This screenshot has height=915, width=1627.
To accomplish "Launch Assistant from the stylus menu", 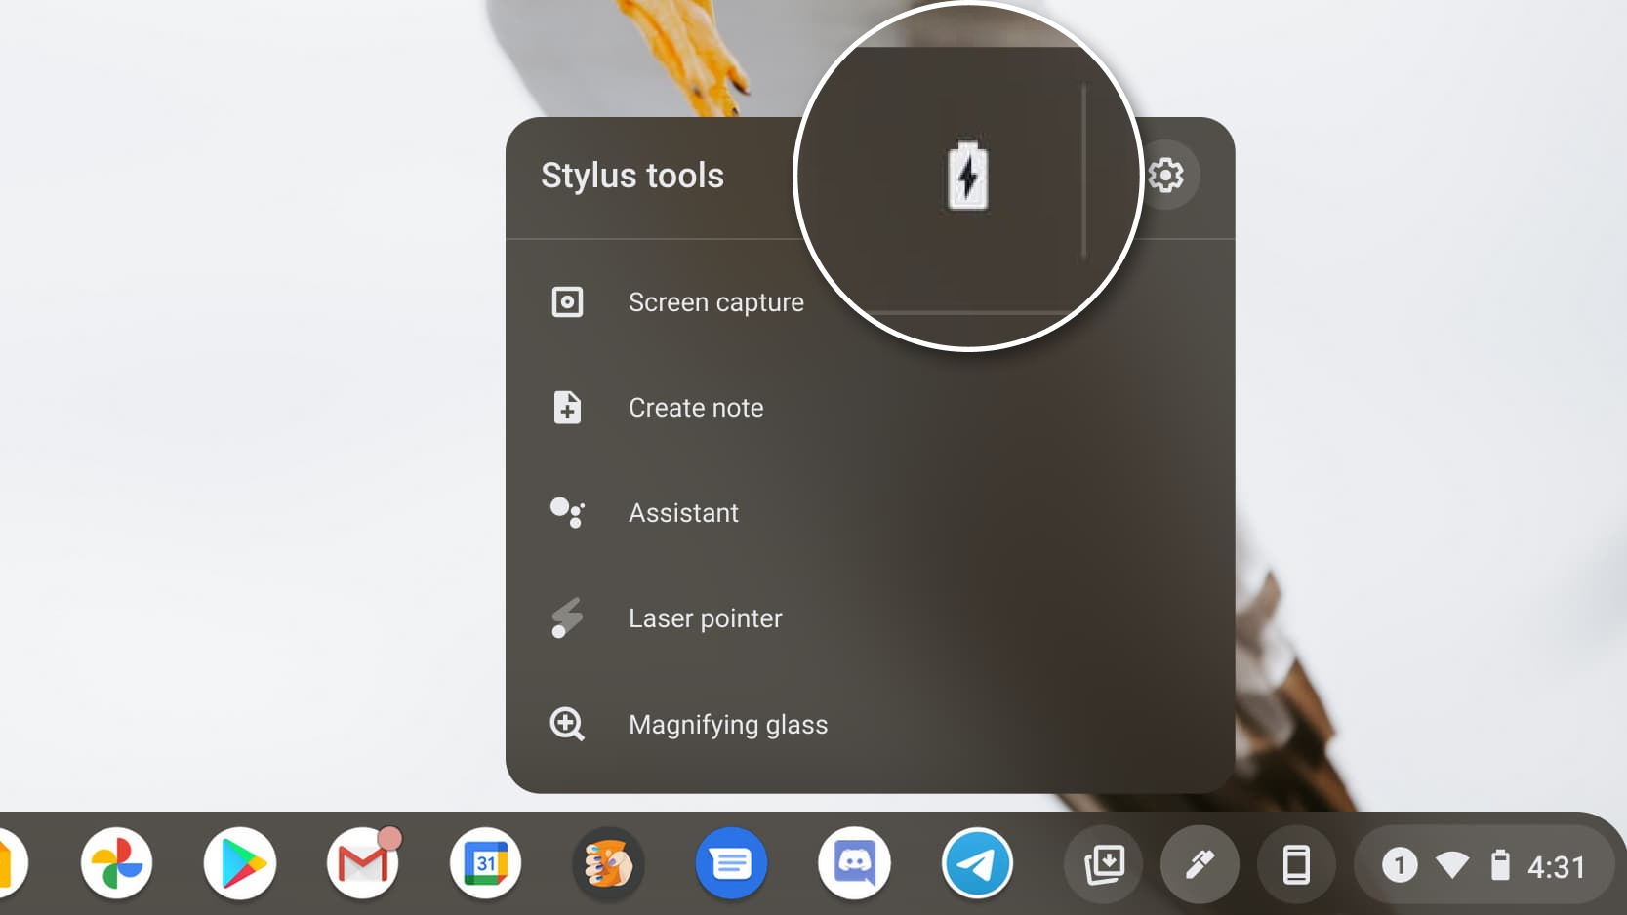I will click(683, 513).
